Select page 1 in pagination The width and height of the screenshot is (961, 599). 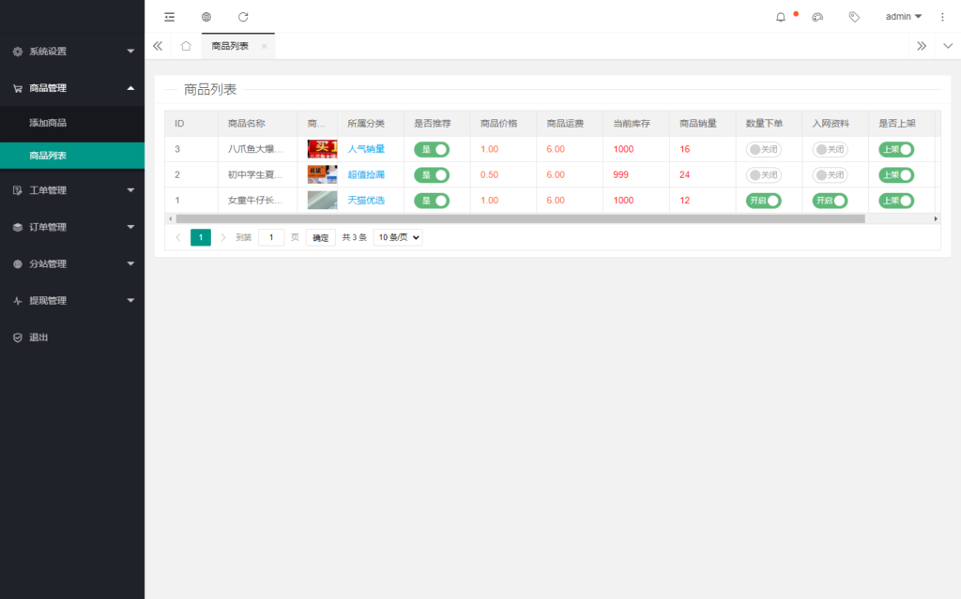pyautogui.click(x=201, y=238)
